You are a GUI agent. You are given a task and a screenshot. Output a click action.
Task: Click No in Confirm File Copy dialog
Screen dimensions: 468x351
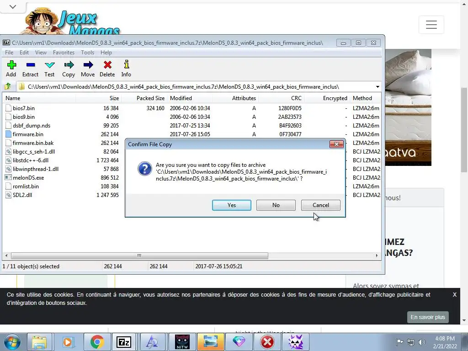276,205
